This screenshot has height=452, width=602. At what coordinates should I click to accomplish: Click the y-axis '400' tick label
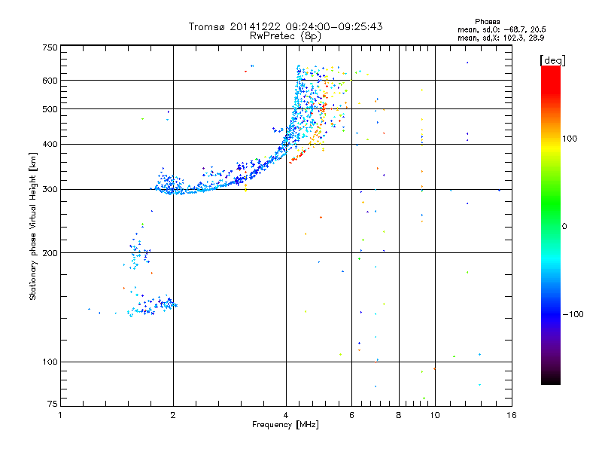pos(50,145)
